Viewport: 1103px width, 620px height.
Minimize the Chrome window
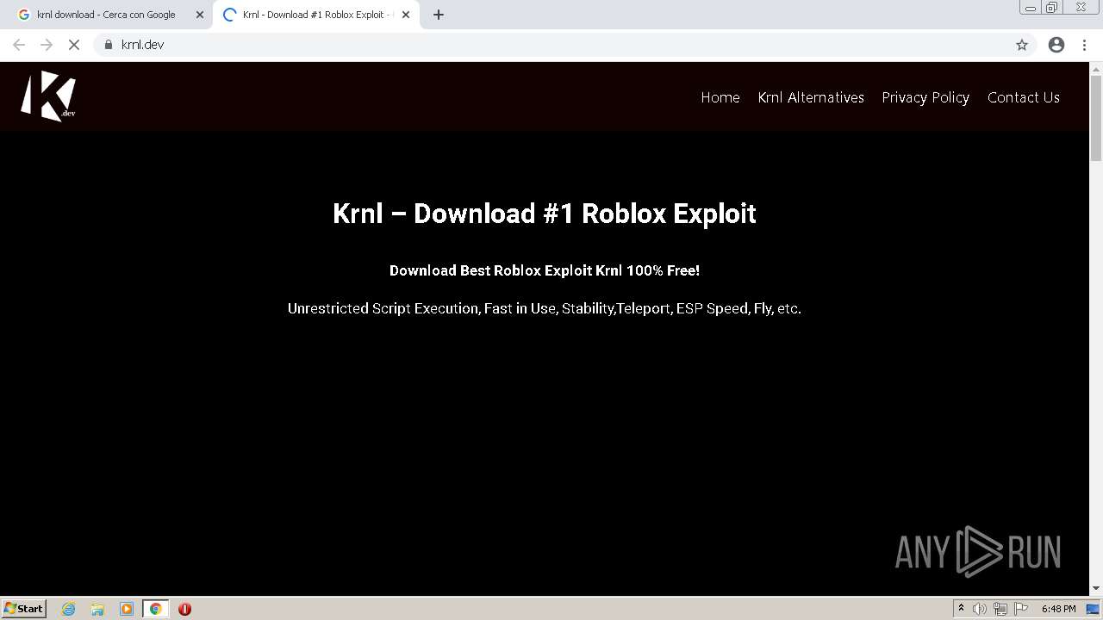[1031, 8]
